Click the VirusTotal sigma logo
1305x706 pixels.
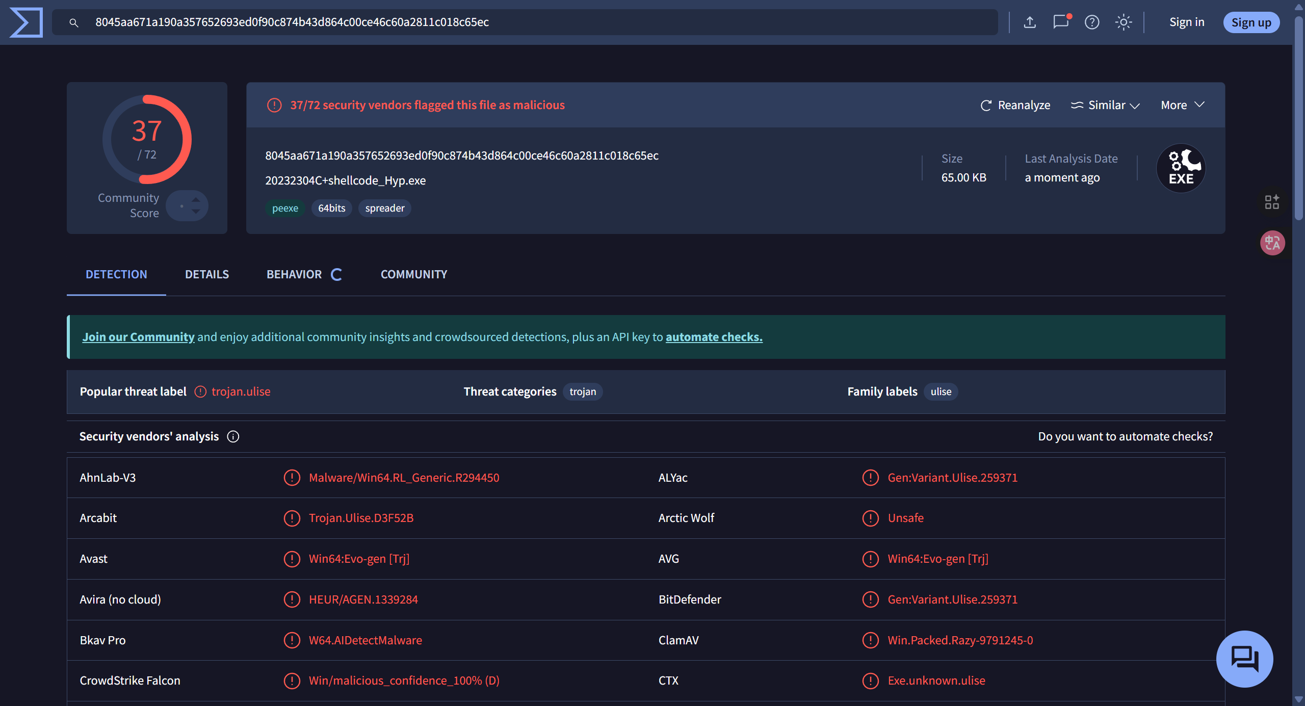click(26, 22)
